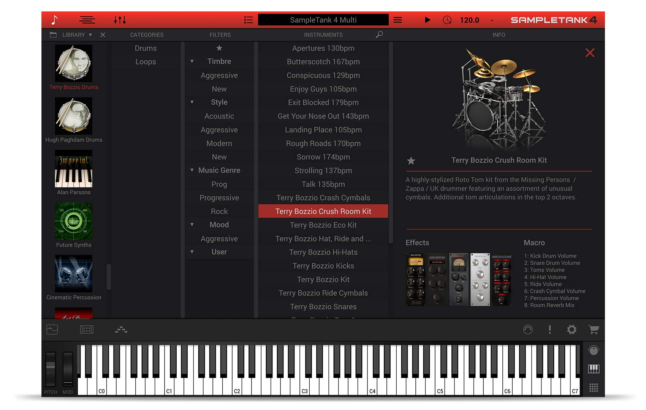Toggle the Acoustic style filter

219,116
